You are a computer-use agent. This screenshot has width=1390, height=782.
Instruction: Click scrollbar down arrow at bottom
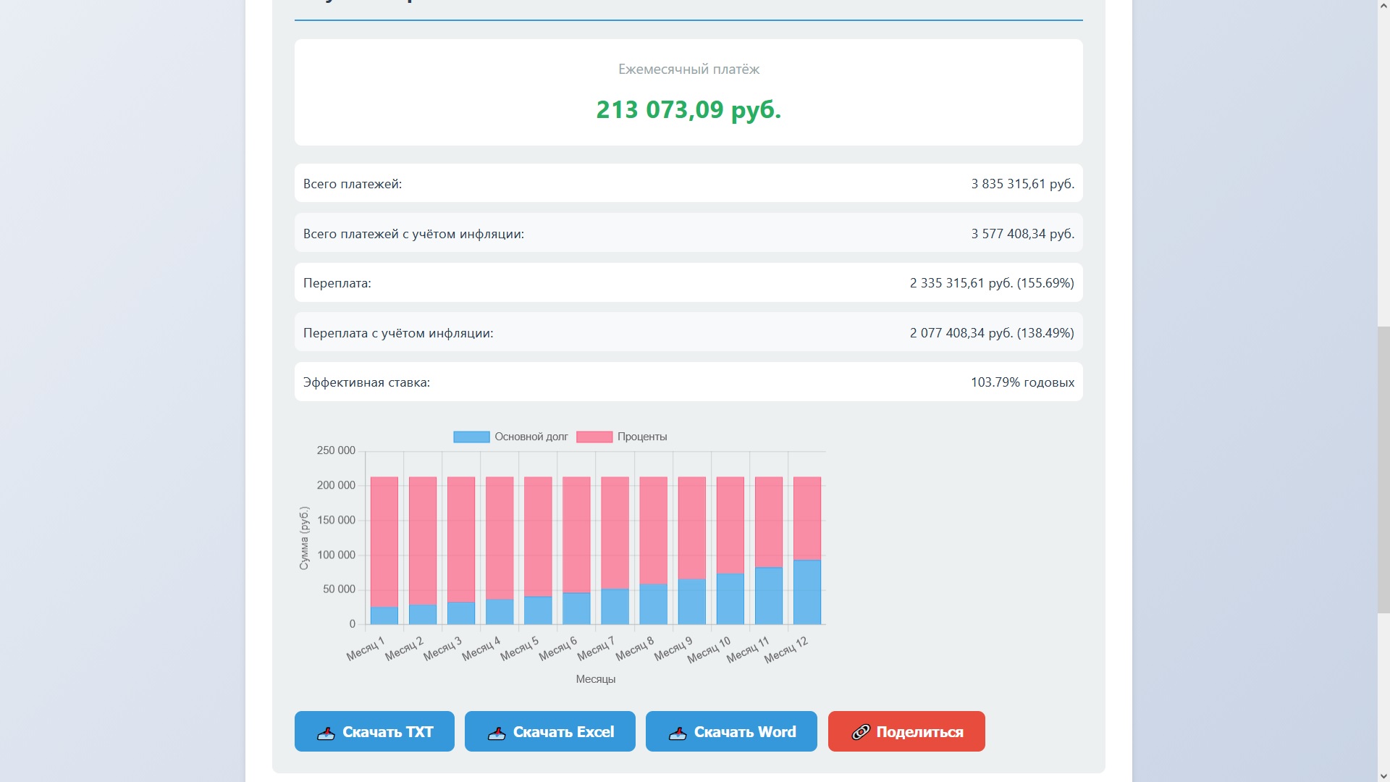[1383, 776]
